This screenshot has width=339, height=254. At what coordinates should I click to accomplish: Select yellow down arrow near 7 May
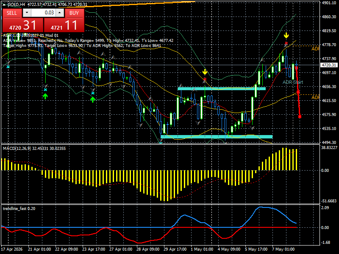286,36
